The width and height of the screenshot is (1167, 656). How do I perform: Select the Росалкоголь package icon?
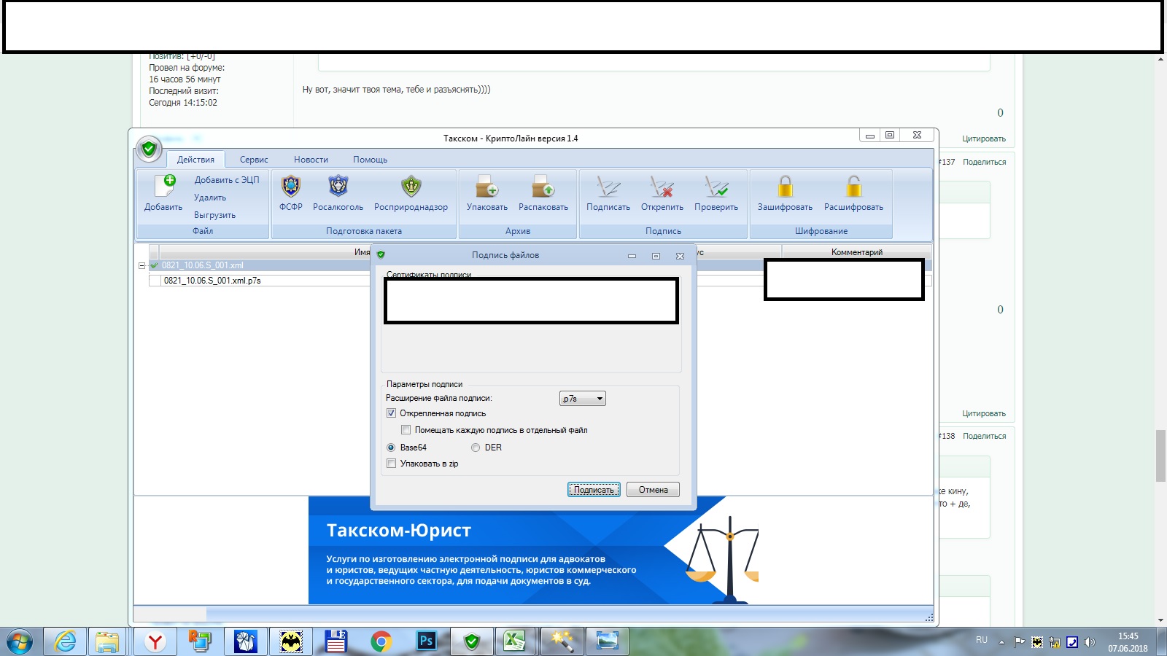tap(338, 187)
